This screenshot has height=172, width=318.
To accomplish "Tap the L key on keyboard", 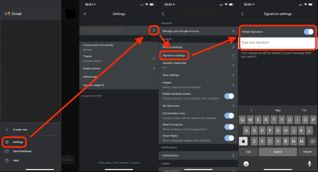I will tap(309, 130).
